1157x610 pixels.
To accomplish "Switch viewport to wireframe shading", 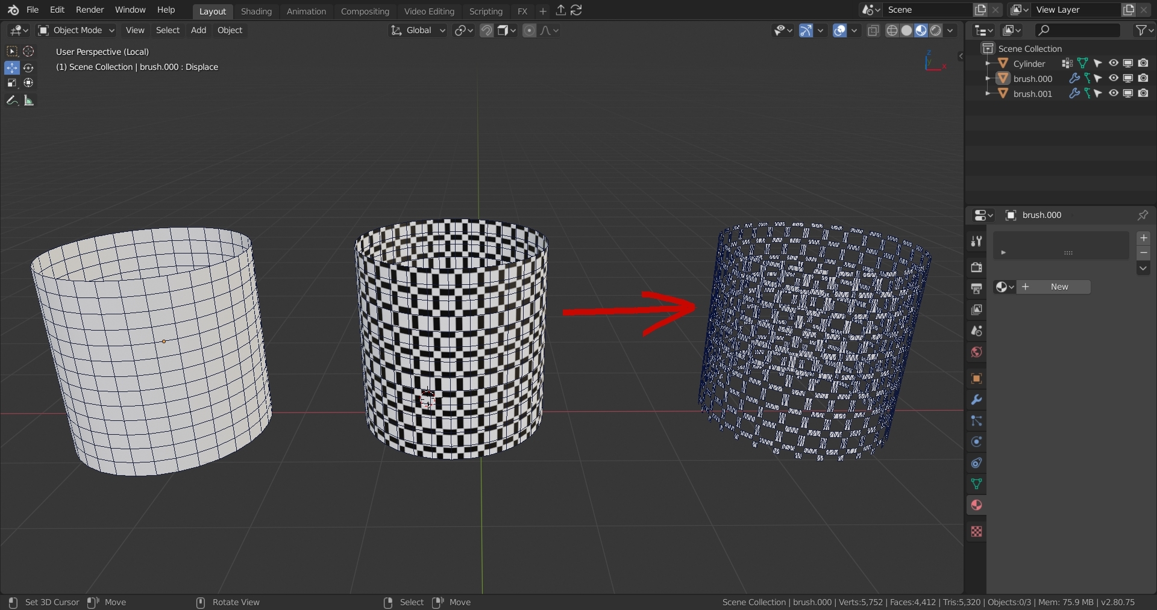I will coord(892,31).
